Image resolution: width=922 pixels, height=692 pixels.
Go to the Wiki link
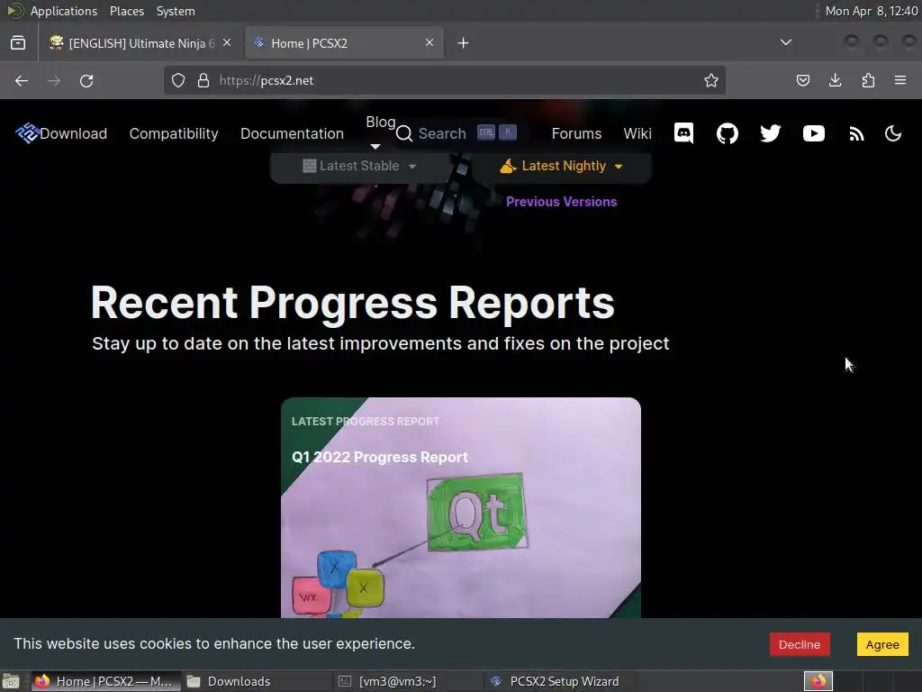pos(637,133)
